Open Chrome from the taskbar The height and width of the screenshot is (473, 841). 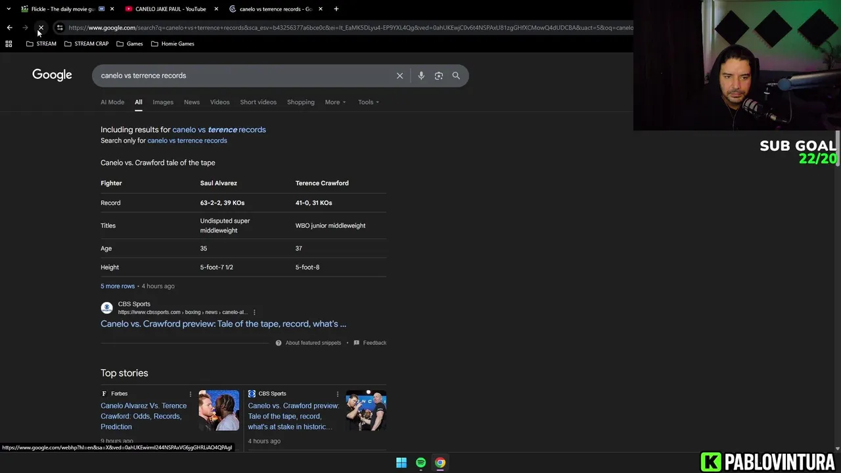(x=440, y=462)
